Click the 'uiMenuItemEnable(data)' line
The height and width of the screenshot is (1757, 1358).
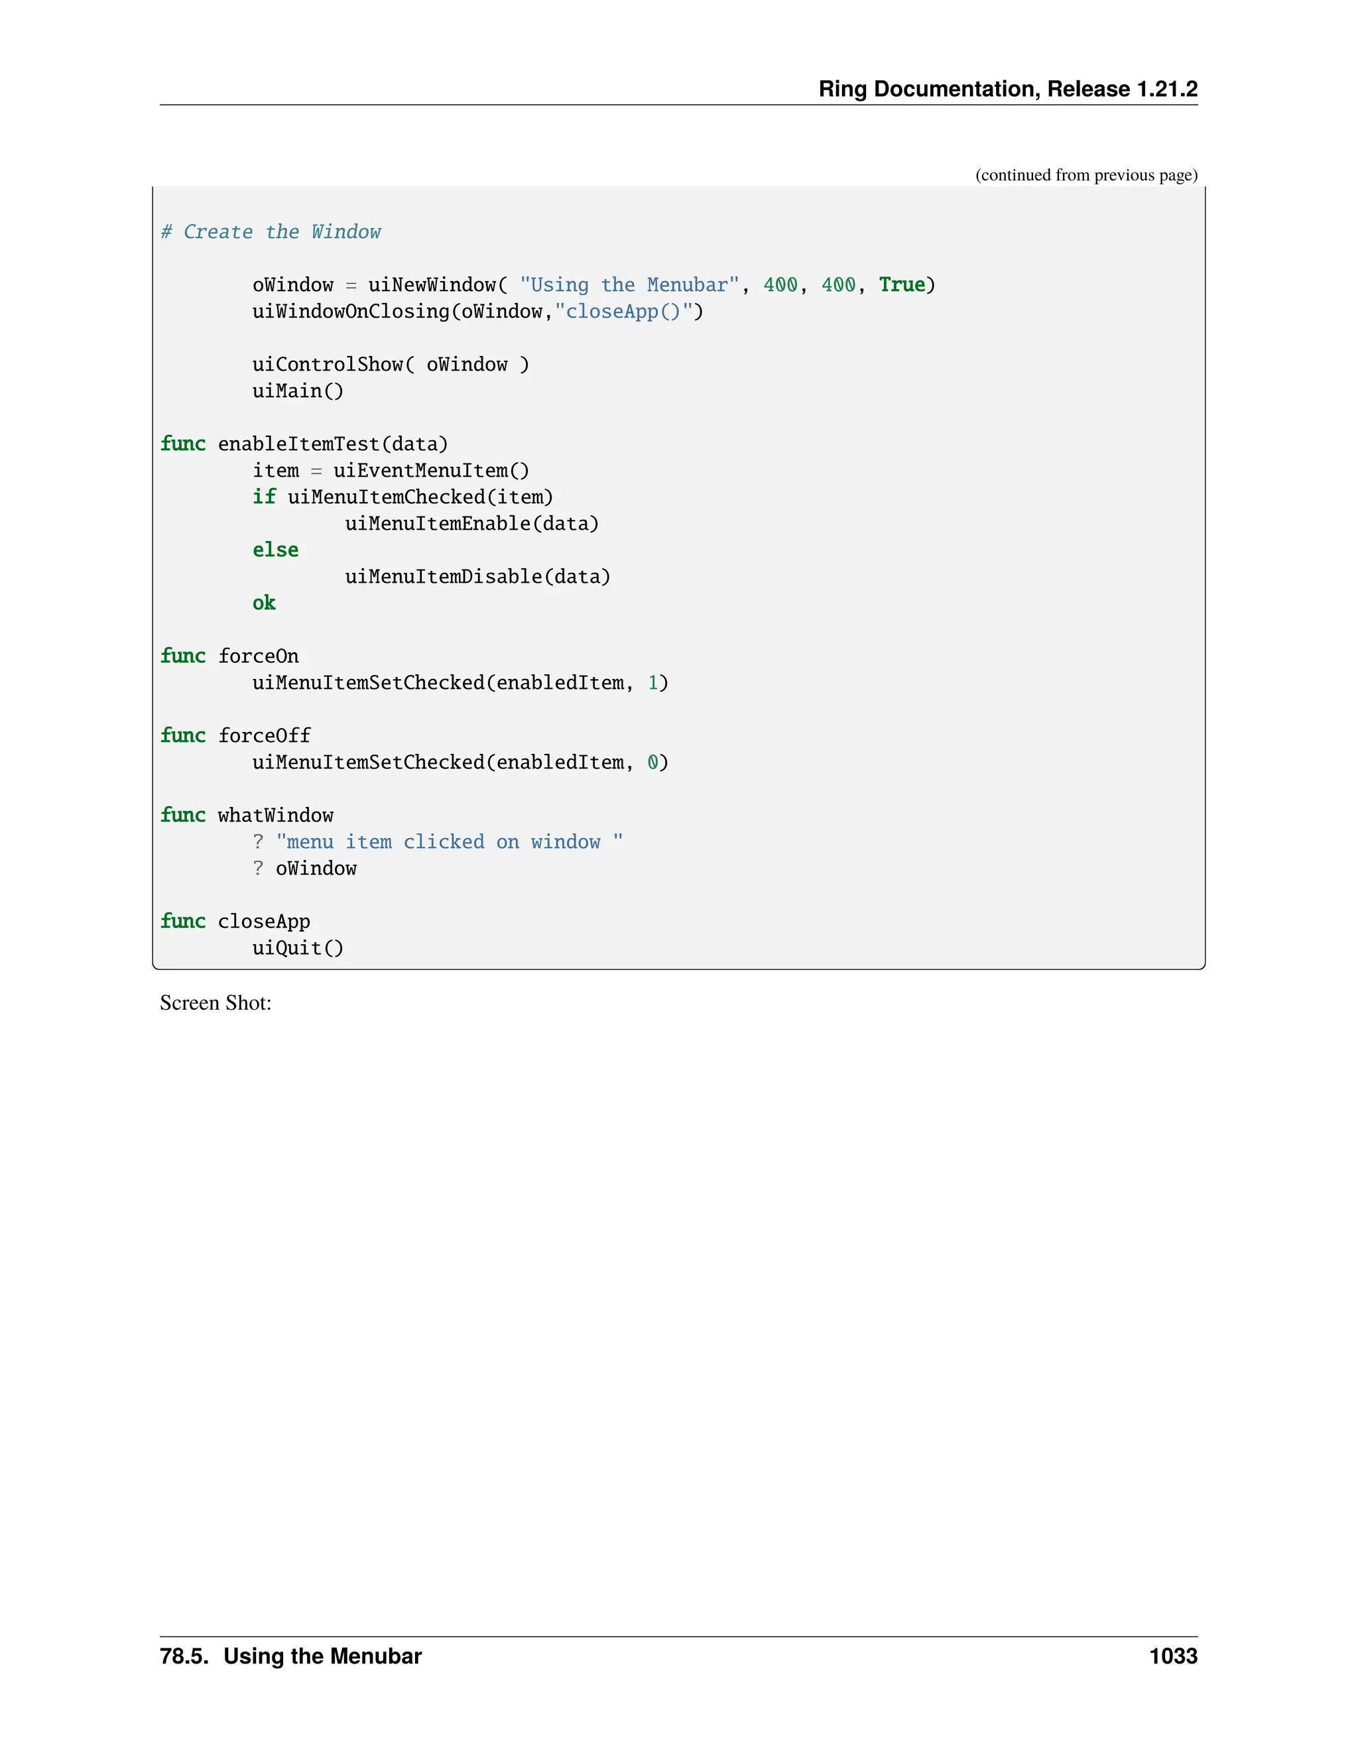[x=471, y=524]
